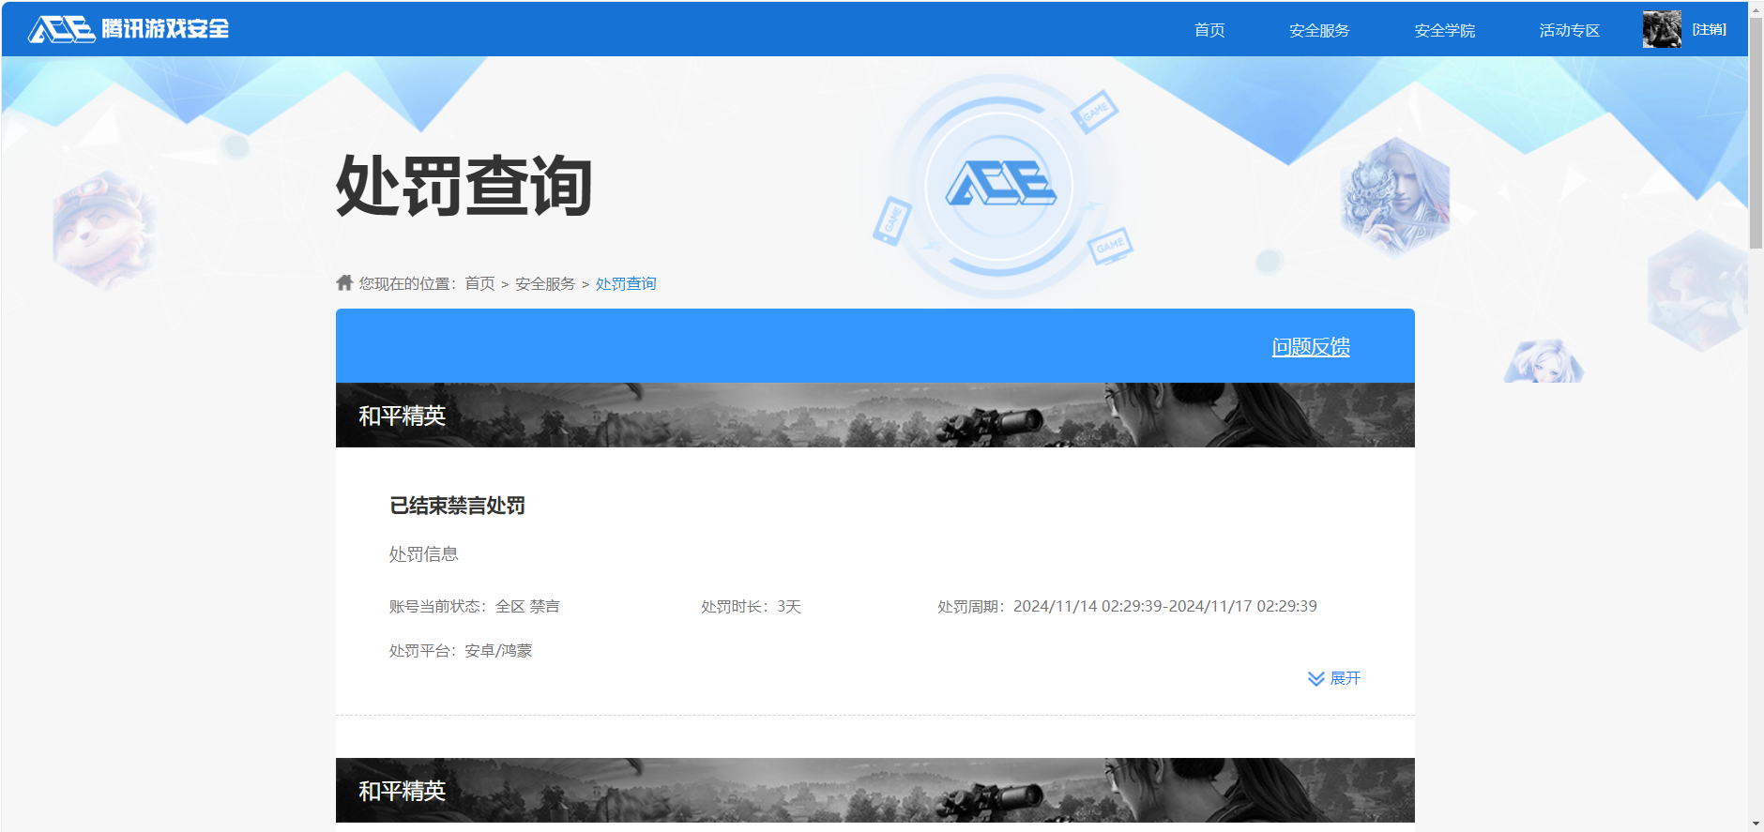This screenshot has height=832, width=1764.
Task: Click the white-haired character hexagon image
Action: click(1395, 197)
